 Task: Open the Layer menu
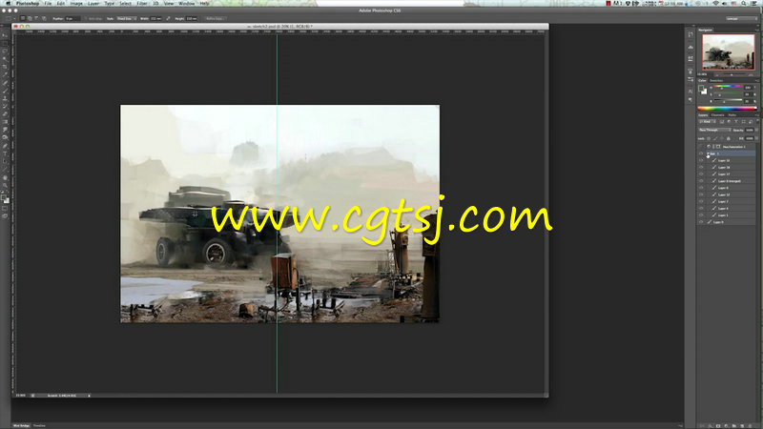click(x=93, y=4)
